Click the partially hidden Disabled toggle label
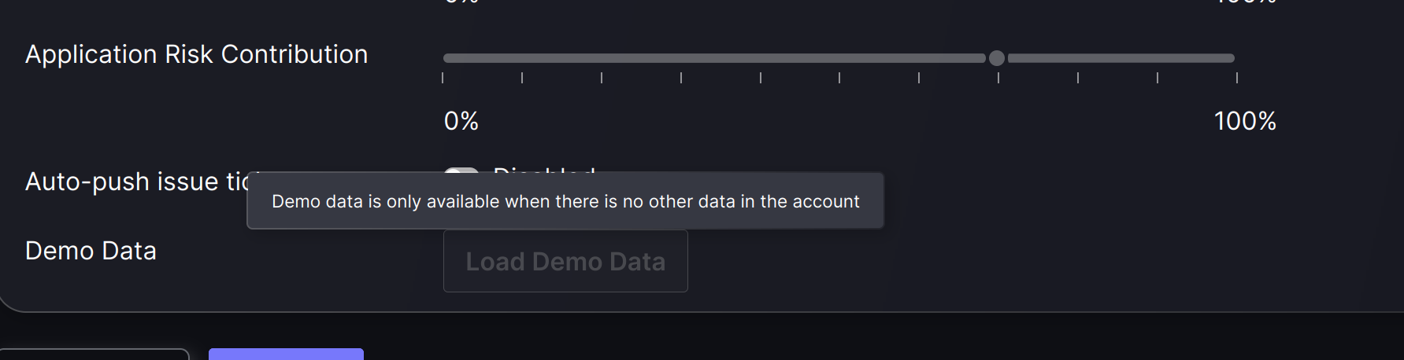Image resolution: width=1404 pixels, height=360 pixels. tap(544, 170)
